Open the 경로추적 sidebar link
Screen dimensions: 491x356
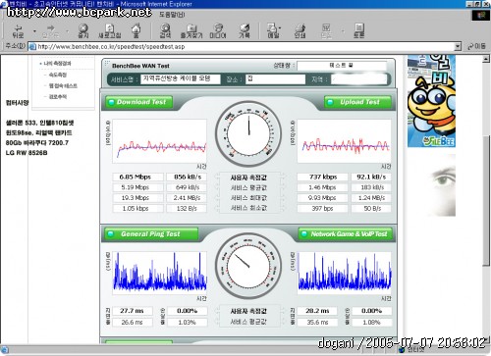(58, 97)
